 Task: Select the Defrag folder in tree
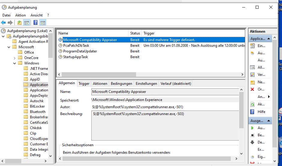tap(35, 155)
